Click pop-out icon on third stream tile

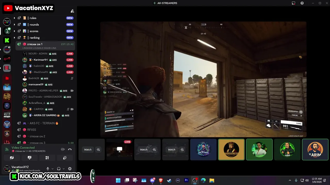154,150
